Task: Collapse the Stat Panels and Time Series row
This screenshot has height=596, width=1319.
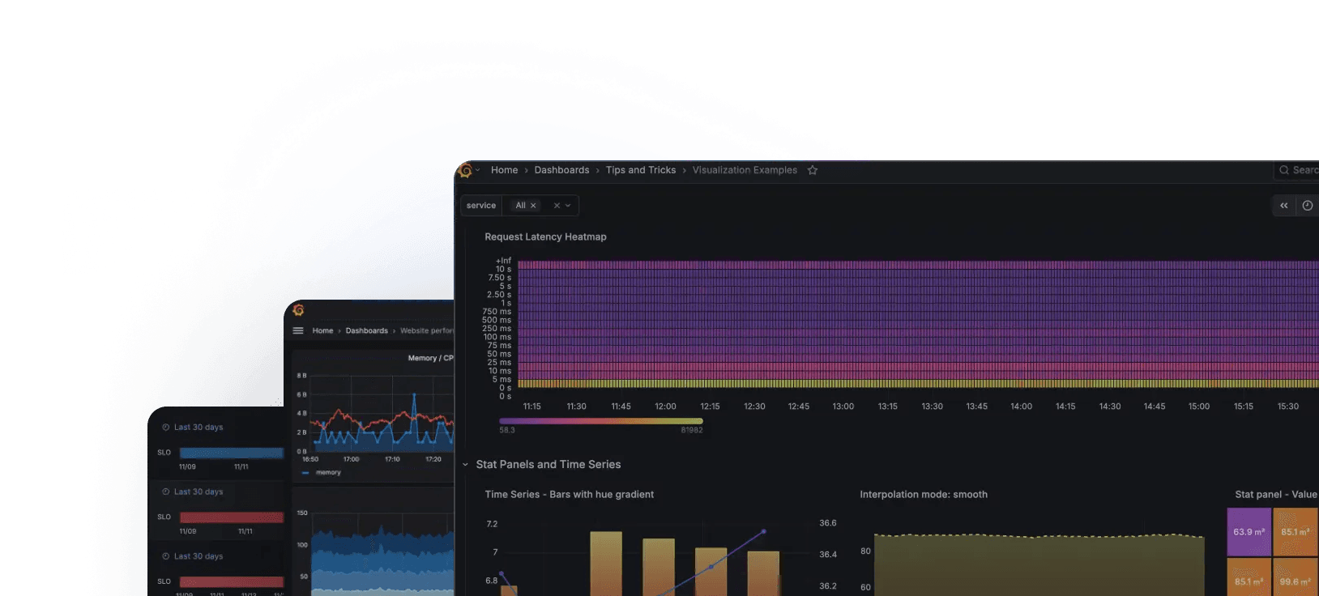Action: tap(466, 465)
